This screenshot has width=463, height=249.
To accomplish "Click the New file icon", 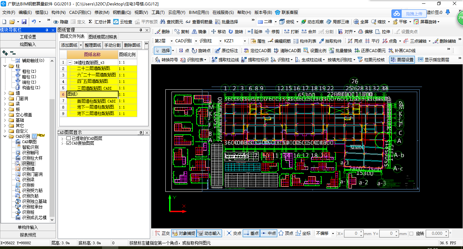I will point(4,22).
